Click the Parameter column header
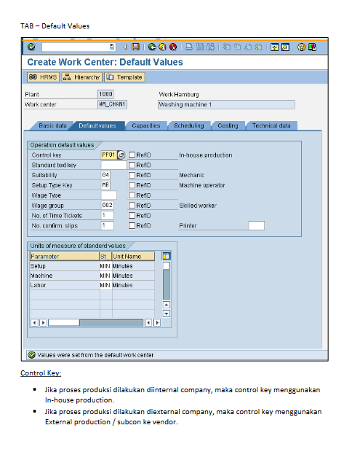 [65, 257]
